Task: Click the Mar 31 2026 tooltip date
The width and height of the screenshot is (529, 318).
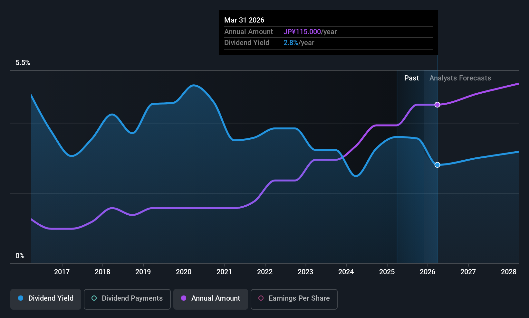Action: pyautogui.click(x=244, y=20)
